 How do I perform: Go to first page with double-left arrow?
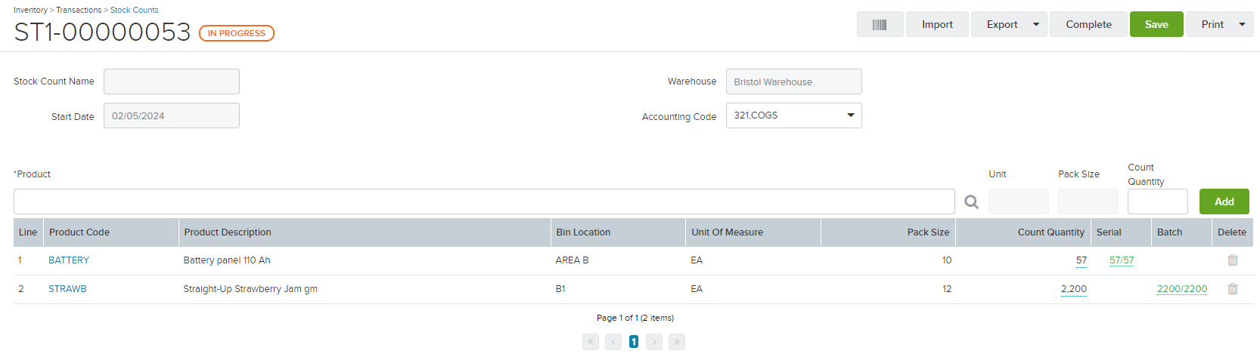coord(591,342)
